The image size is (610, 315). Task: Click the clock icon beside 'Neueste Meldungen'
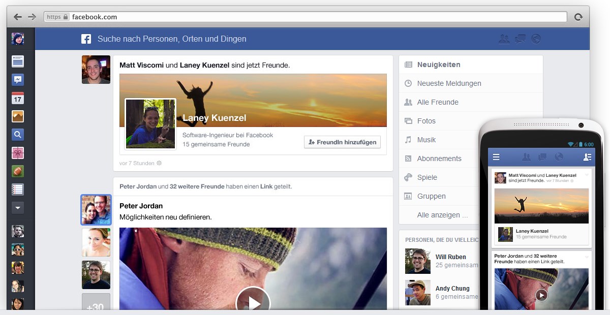point(408,83)
